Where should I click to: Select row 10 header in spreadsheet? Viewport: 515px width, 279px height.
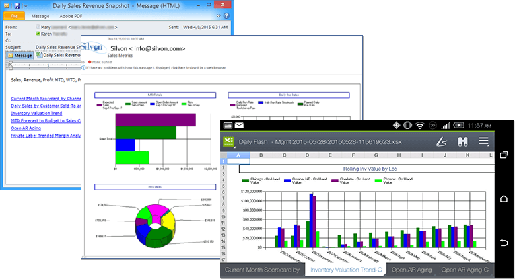(223, 217)
